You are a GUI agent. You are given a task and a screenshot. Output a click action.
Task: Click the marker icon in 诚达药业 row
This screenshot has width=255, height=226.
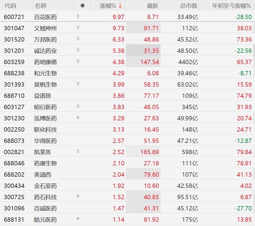coord(78,50)
